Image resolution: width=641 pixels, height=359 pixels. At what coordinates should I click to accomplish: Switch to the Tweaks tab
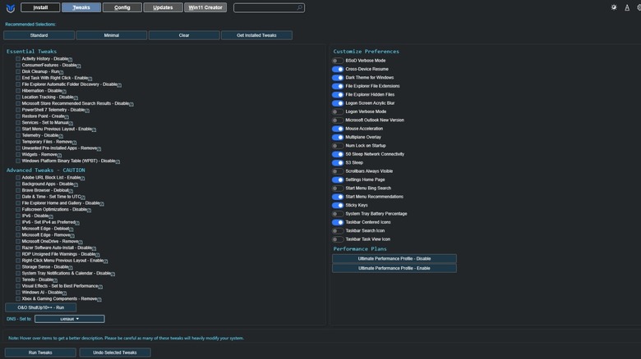point(81,7)
